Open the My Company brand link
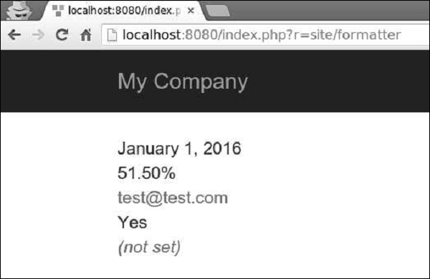The height and width of the screenshot is (279, 430). pyautogui.click(x=183, y=82)
